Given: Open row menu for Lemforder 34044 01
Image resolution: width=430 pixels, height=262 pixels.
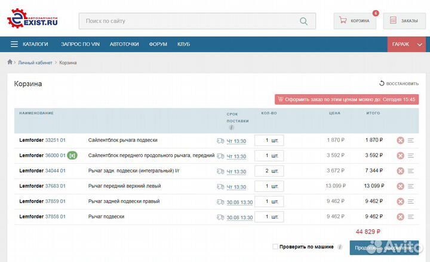Looking at the screenshot, I should click(411, 171).
